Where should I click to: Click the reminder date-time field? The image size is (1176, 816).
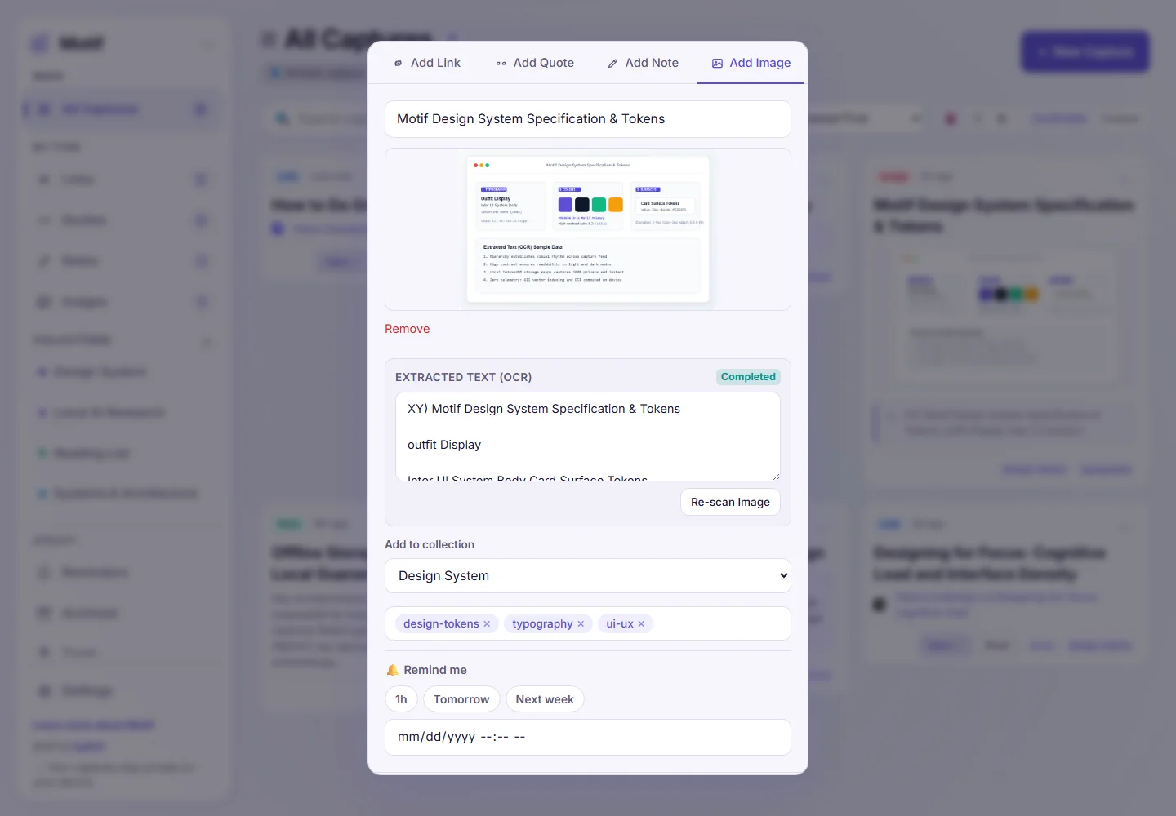(588, 737)
